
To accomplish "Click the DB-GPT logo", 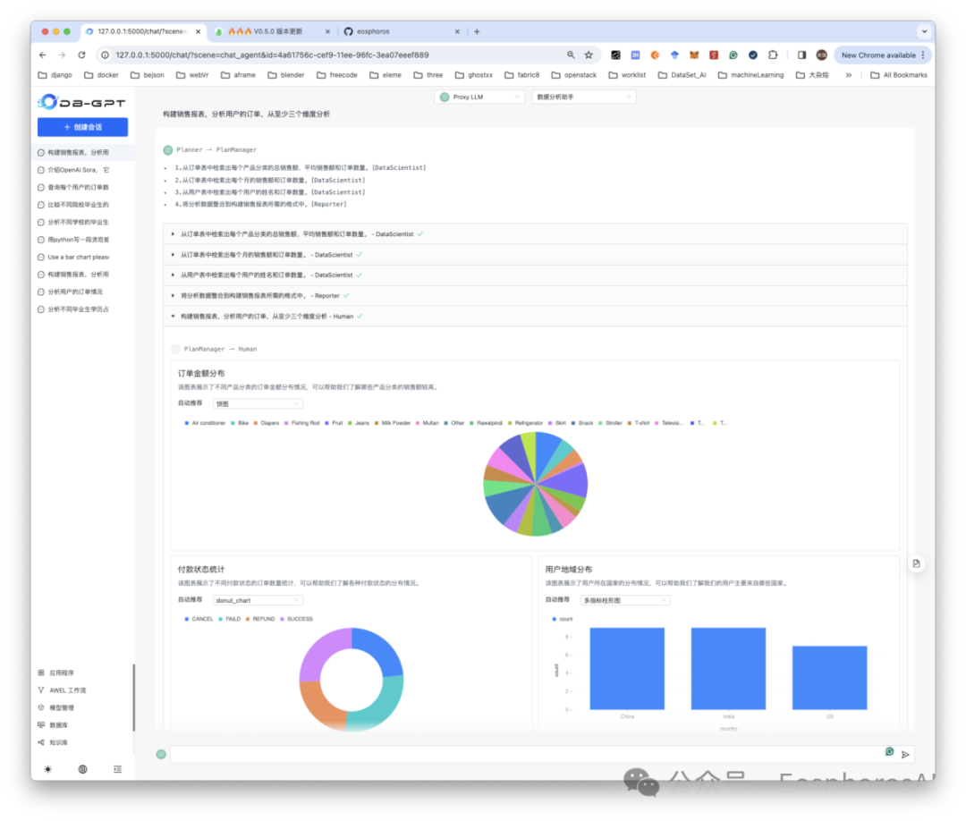I will click(81, 102).
